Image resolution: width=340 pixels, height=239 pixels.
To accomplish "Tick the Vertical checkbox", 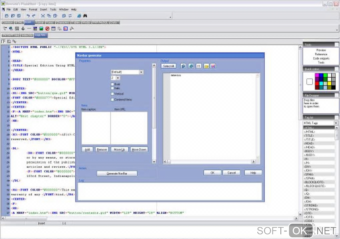I will 112,94.
